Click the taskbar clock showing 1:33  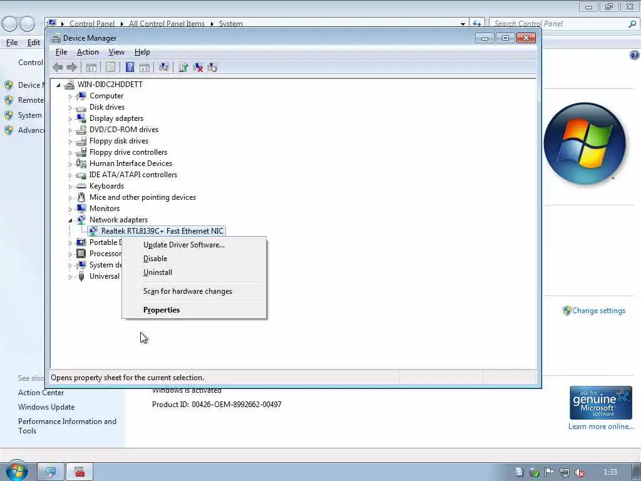pyautogui.click(x=610, y=472)
